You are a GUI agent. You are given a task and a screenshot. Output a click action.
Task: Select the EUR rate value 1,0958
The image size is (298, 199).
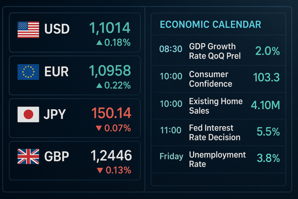coord(110,71)
